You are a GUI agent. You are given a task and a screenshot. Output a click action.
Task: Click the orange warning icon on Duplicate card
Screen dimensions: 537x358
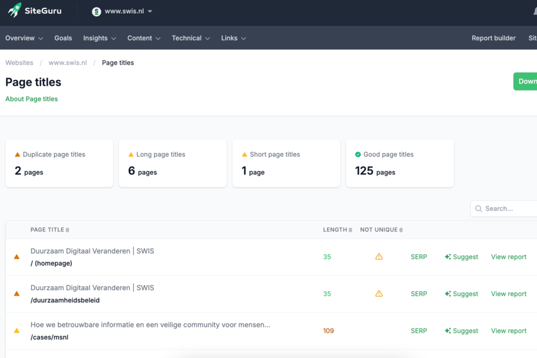[x=17, y=155]
